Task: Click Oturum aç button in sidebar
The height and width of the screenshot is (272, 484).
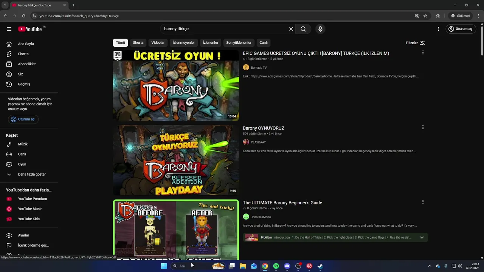Action: pyautogui.click(x=23, y=119)
